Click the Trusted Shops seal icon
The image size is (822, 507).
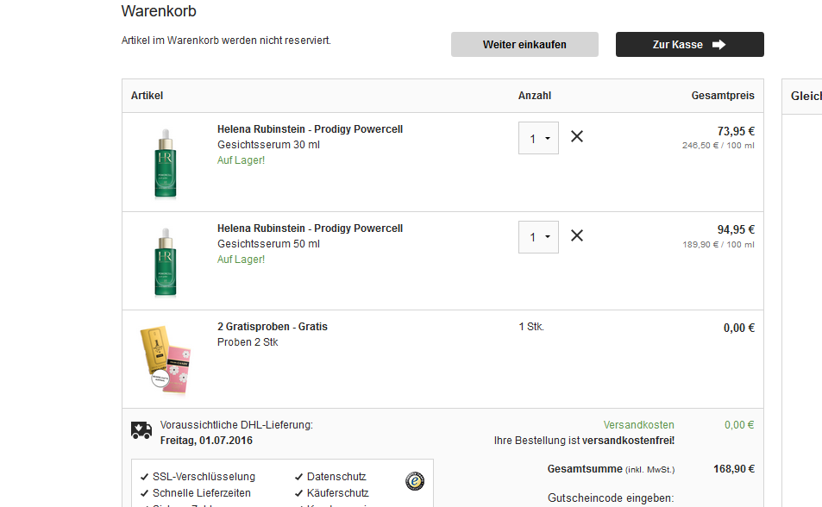[x=415, y=481]
